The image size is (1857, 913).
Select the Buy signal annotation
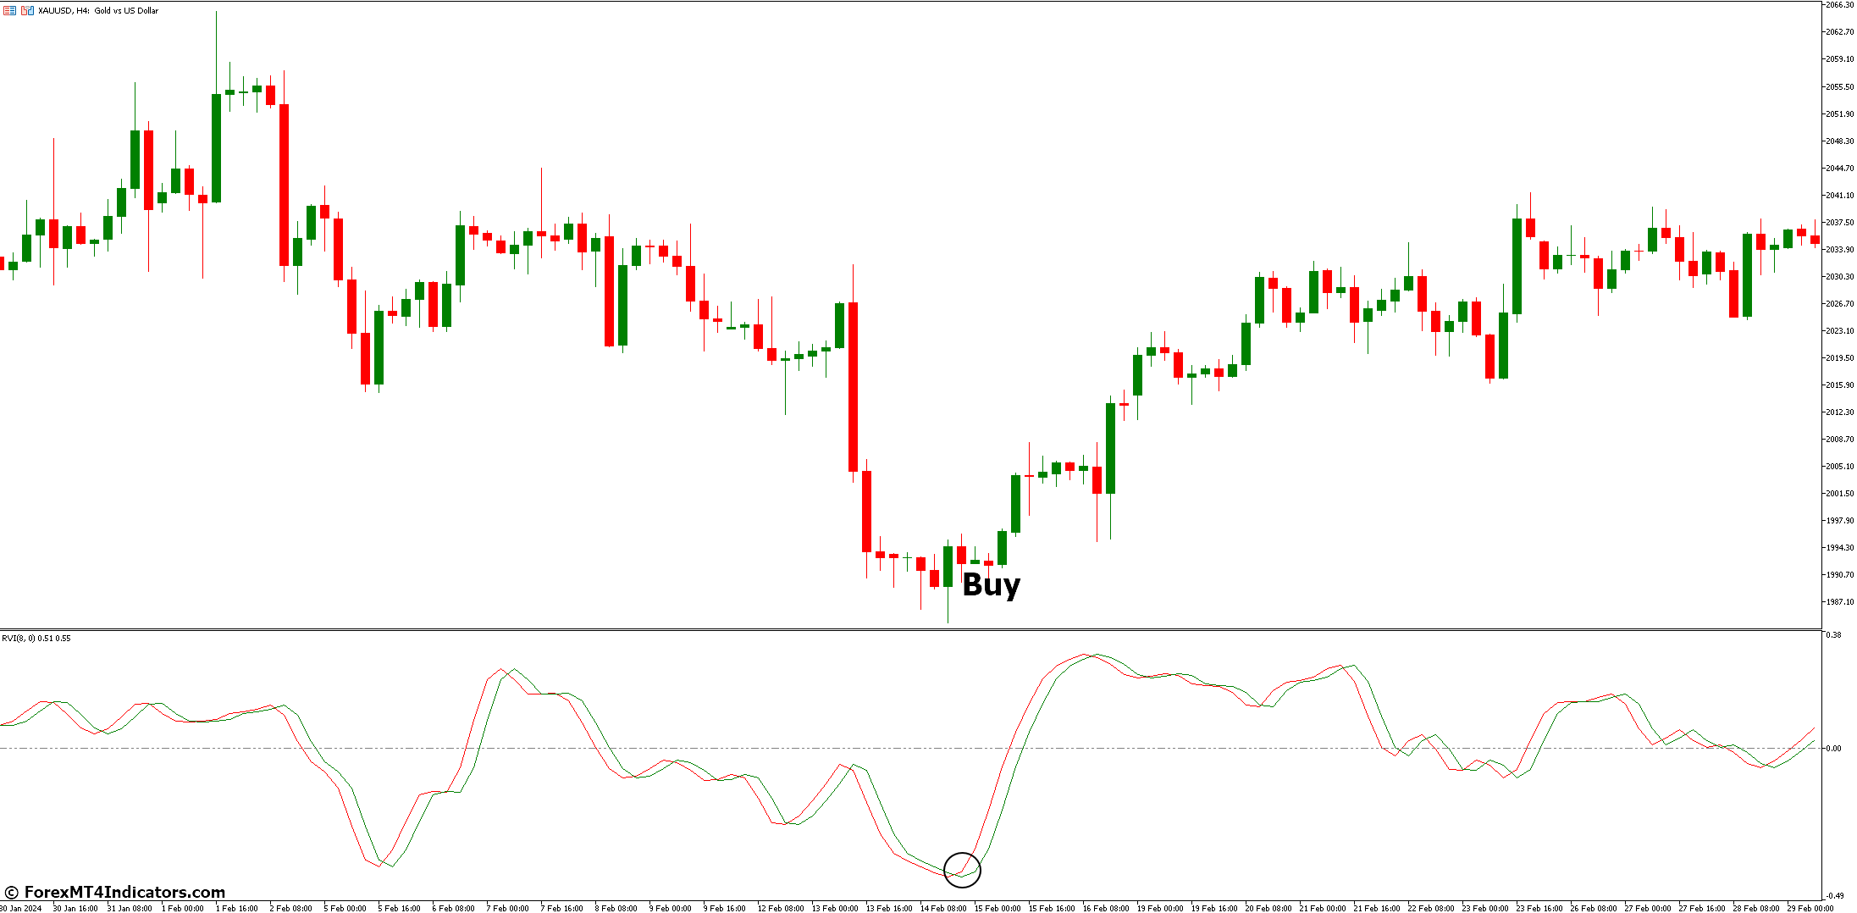[x=991, y=585]
